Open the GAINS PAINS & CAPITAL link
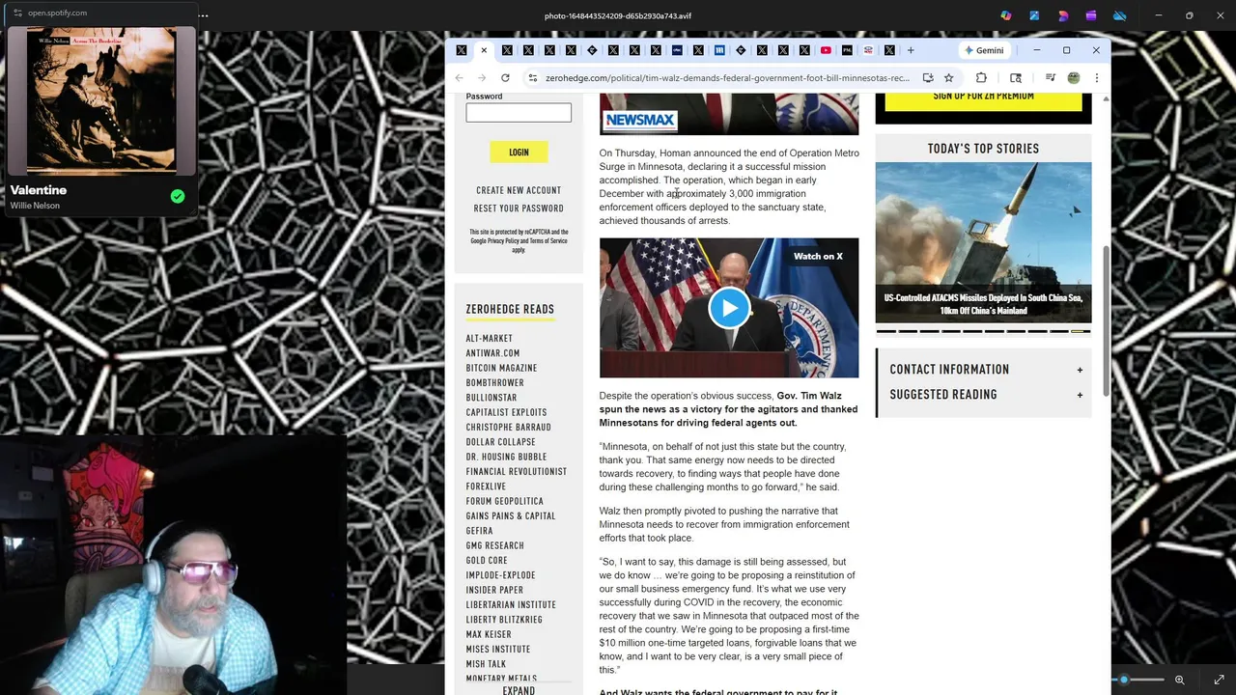The width and height of the screenshot is (1236, 695). 511,516
